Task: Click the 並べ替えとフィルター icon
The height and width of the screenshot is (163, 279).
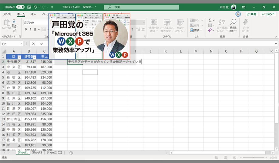Action: tap(222, 22)
